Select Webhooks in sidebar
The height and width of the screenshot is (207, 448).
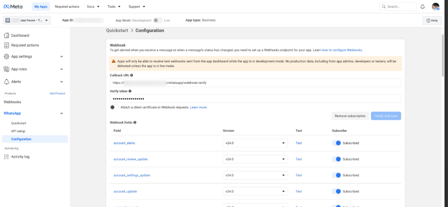12,102
